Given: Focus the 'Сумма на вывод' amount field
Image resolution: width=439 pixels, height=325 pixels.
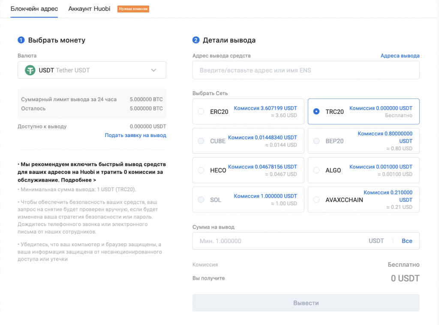Looking at the screenshot, I should coord(279,241).
